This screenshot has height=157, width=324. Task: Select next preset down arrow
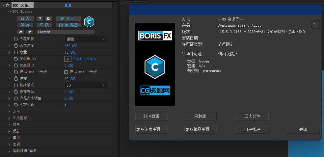coord(30,32)
